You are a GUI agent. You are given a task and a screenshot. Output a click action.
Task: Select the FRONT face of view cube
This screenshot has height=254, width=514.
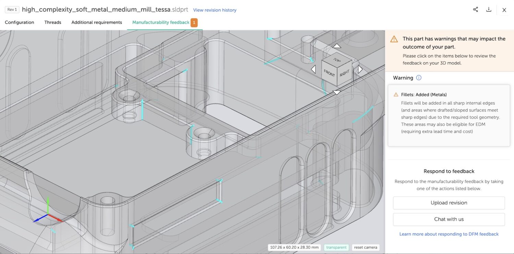pyautogui.click(x=329, y=73)
